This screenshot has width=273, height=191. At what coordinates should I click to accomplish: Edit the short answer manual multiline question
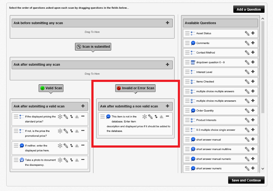[x=247, y=149]
